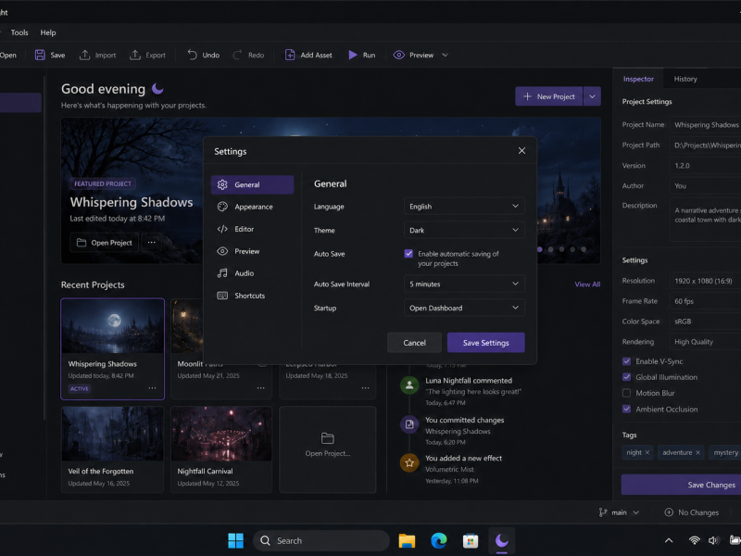Uncheck Global Illumination
The width and height of the screenshot is (741, 556).
(627, 377)
